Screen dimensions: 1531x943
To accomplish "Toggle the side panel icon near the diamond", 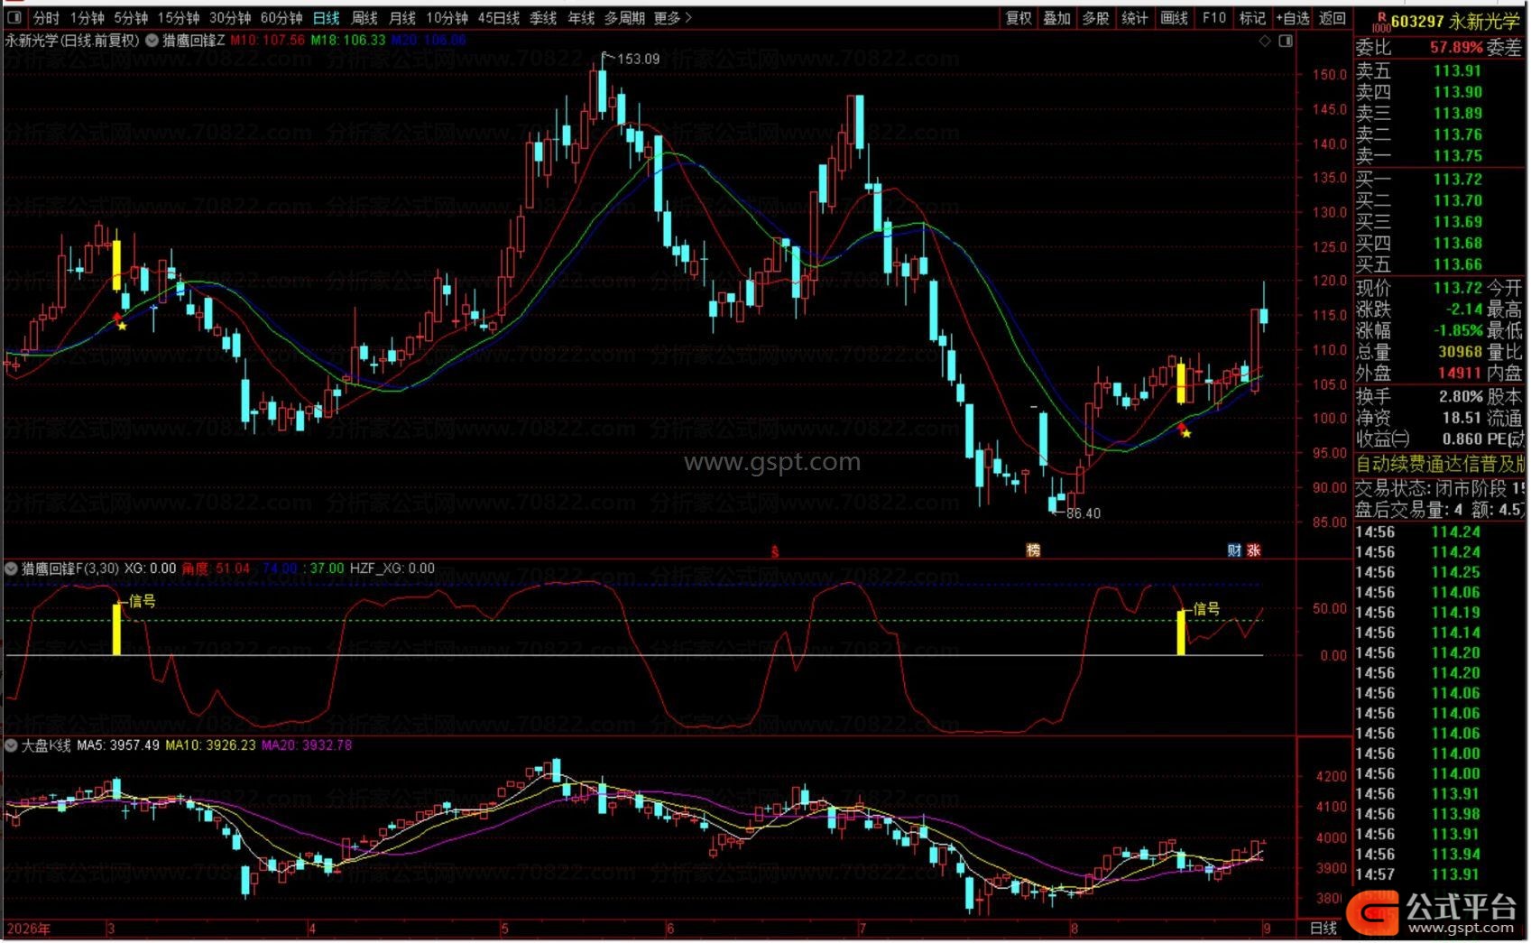I will tap(1286, 41).
